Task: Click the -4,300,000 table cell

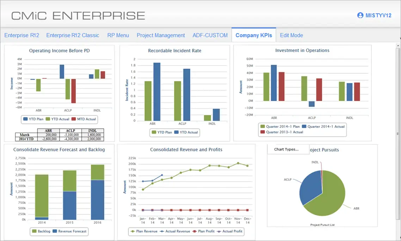Action: (70, 139)
